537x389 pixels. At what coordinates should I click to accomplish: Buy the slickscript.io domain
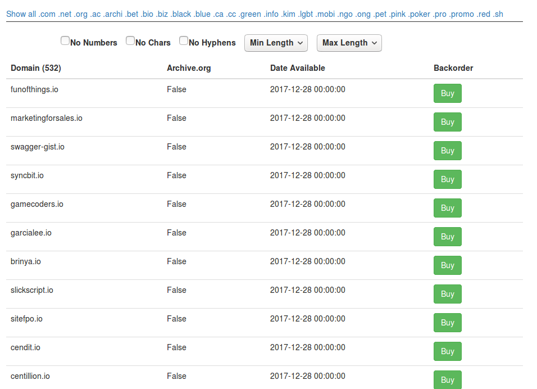[447, 294]
